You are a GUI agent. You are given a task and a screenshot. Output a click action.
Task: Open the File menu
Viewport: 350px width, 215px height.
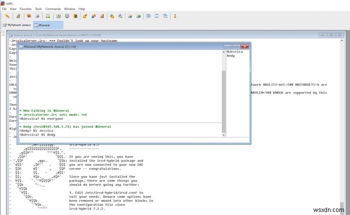(x=4, y=8)
